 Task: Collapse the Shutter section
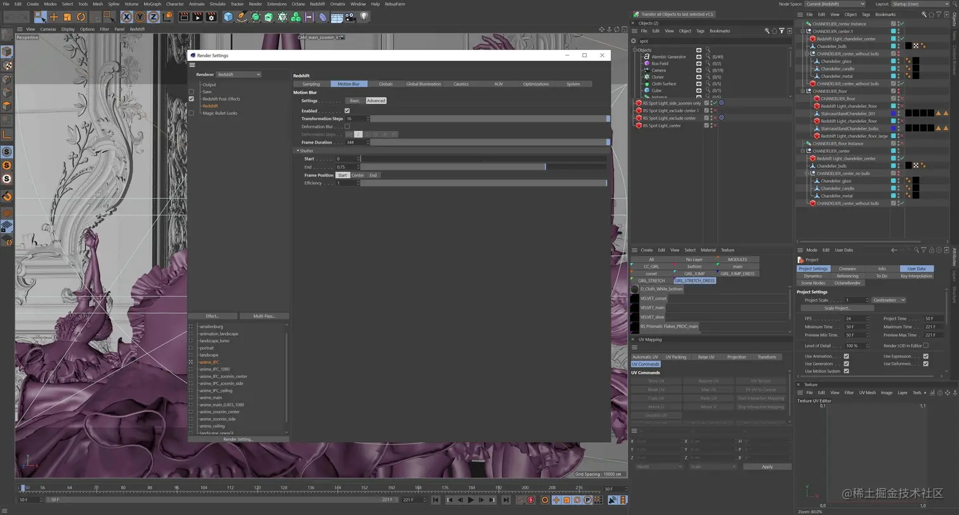(x=297, y=151)
